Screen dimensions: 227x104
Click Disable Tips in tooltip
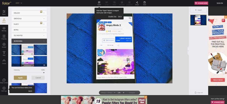[112, 16]
